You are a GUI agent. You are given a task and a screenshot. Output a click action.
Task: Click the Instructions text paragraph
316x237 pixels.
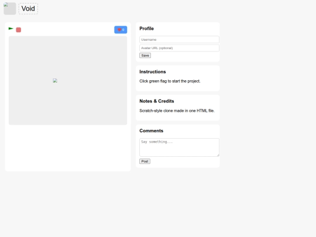pos(170,81)
